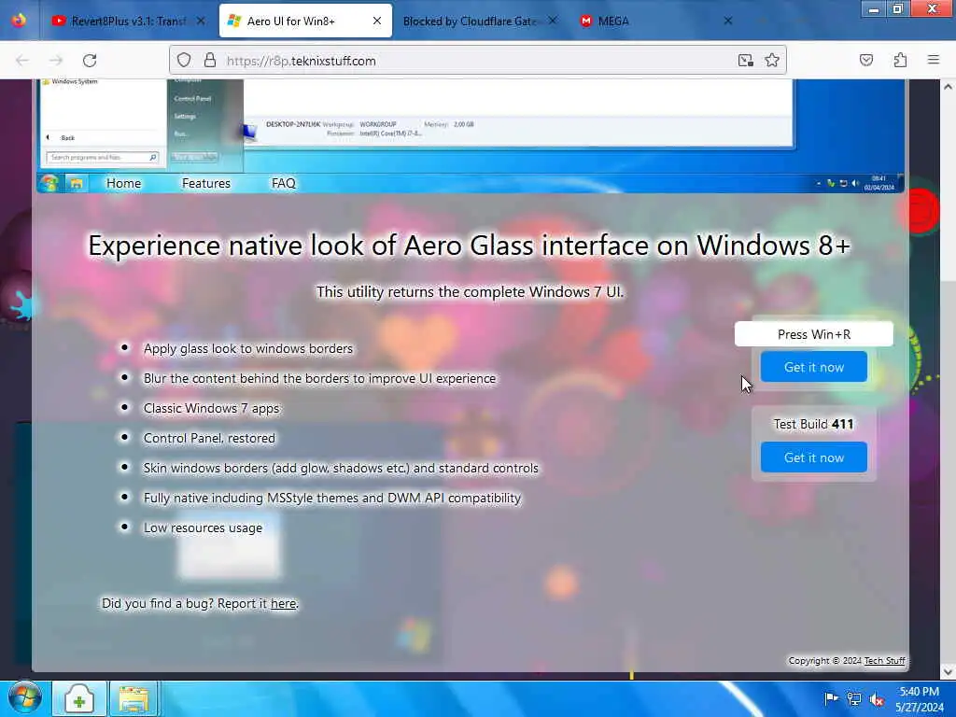Close the Aero UI for Win8+ tab

pos(377,21)
